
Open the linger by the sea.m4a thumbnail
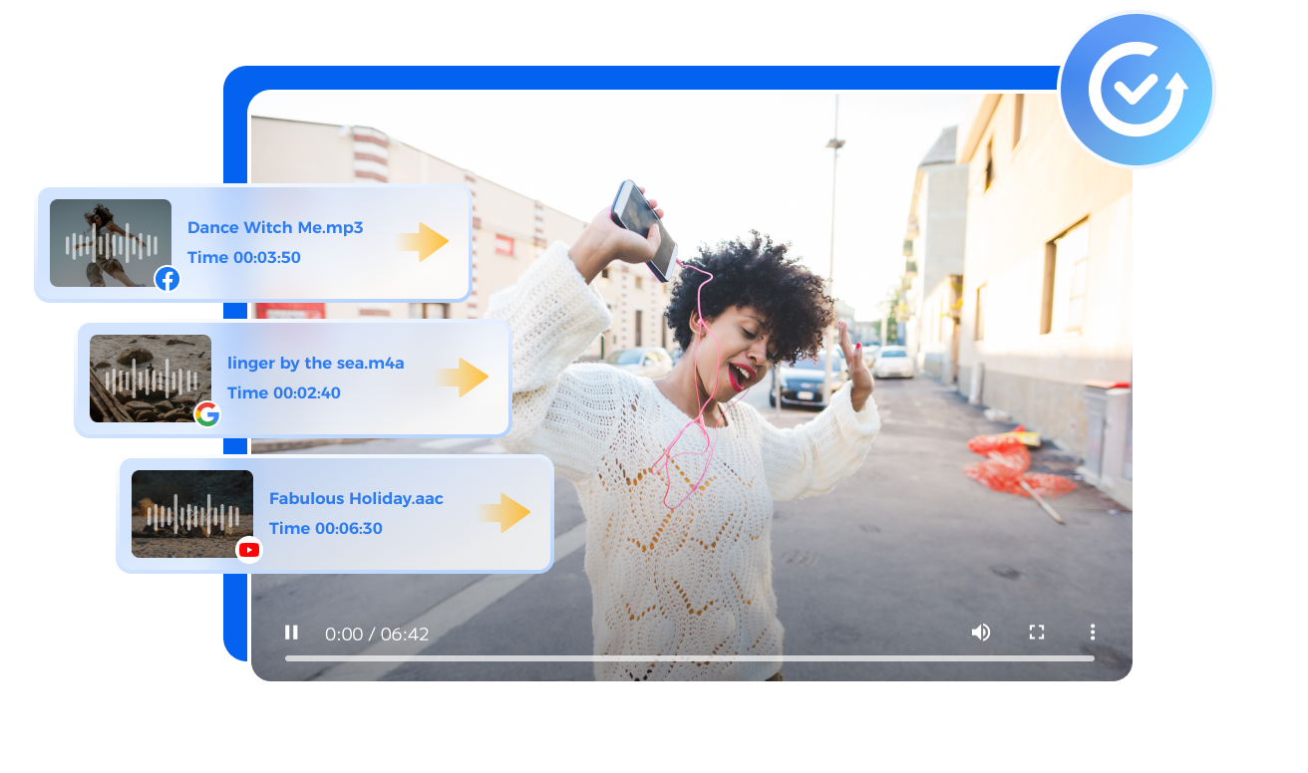(x=151, y=379)
